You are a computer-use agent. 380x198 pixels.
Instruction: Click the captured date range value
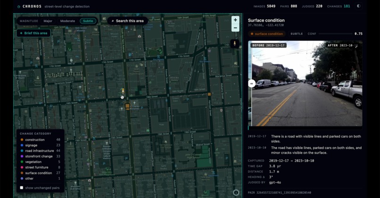pyautogui.click(x=291, y=161)
